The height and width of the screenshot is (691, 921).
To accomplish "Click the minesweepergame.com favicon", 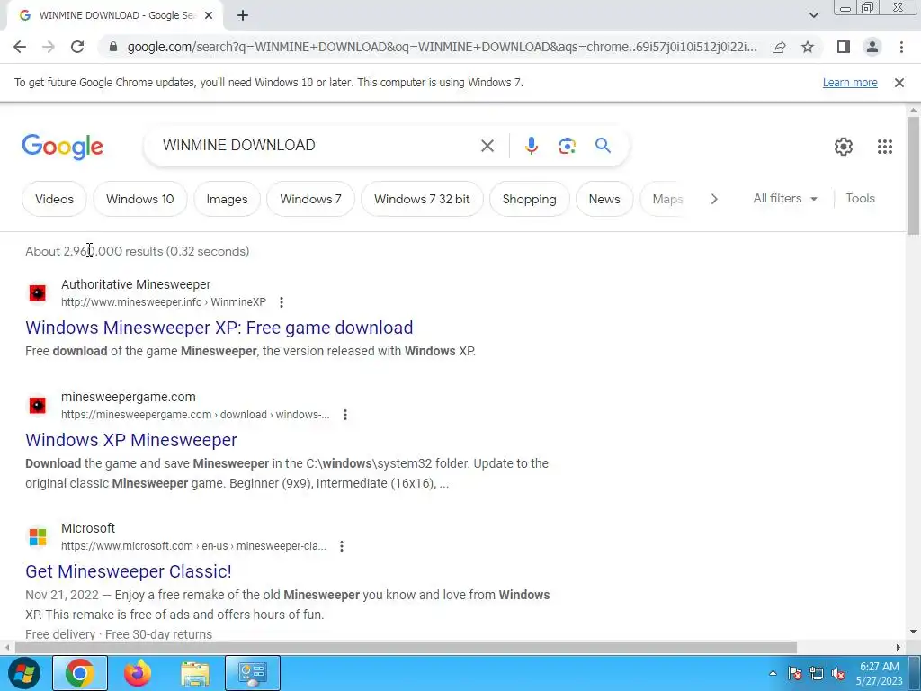I will (x=38, y=406).
